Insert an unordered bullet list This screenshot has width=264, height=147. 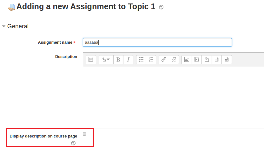coord(141,60)
